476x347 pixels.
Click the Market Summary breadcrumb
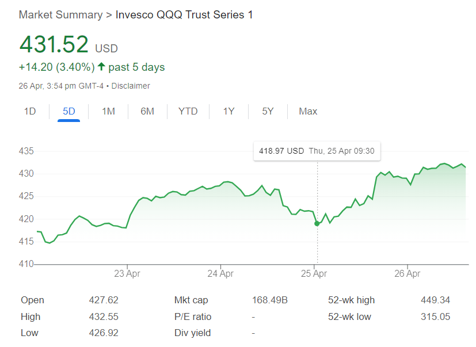coord(60,14)
